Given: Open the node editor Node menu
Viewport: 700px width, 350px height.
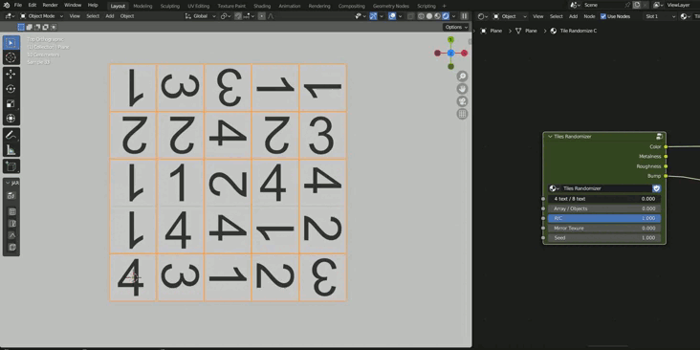Looking at the screenshot, I should coord(590,16).
